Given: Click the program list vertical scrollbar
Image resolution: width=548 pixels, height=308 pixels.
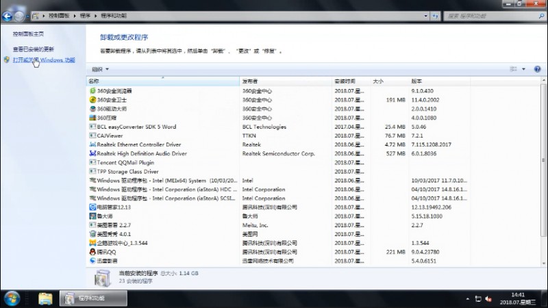Looking at the screenshot, I should coord(543,160).
